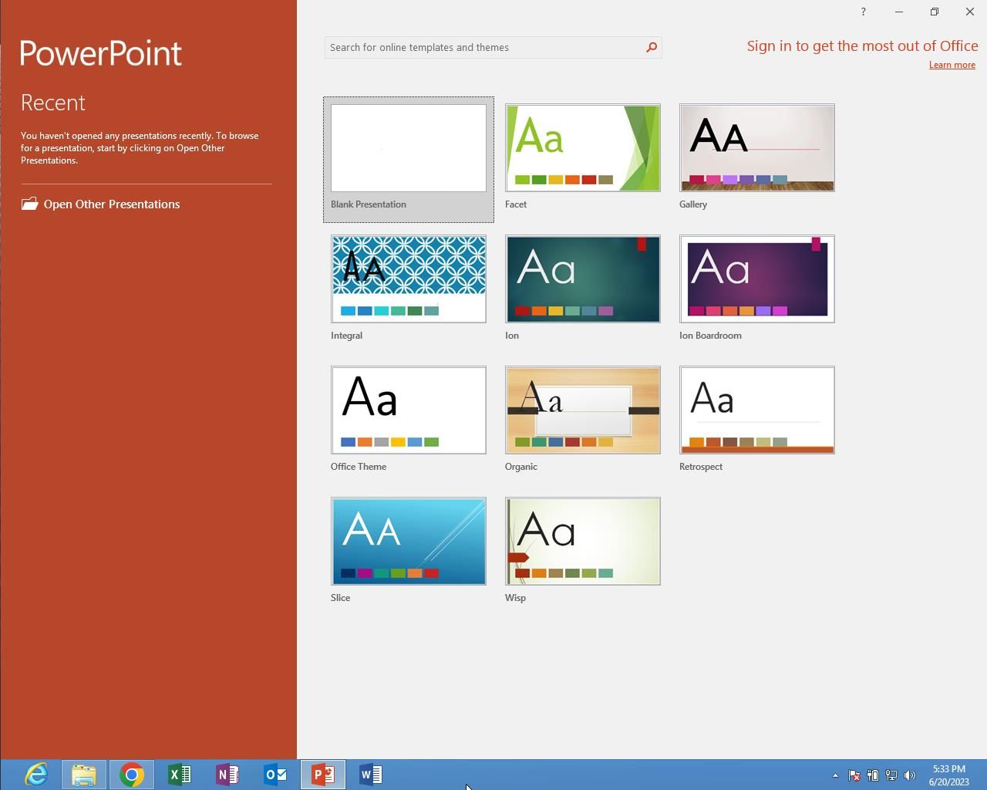
Task: Click Sign in to get the most out of Office
Action: [x=861, y=46]
